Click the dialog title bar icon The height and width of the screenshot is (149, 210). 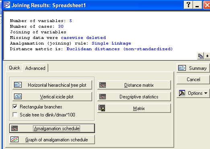[7, 5]
